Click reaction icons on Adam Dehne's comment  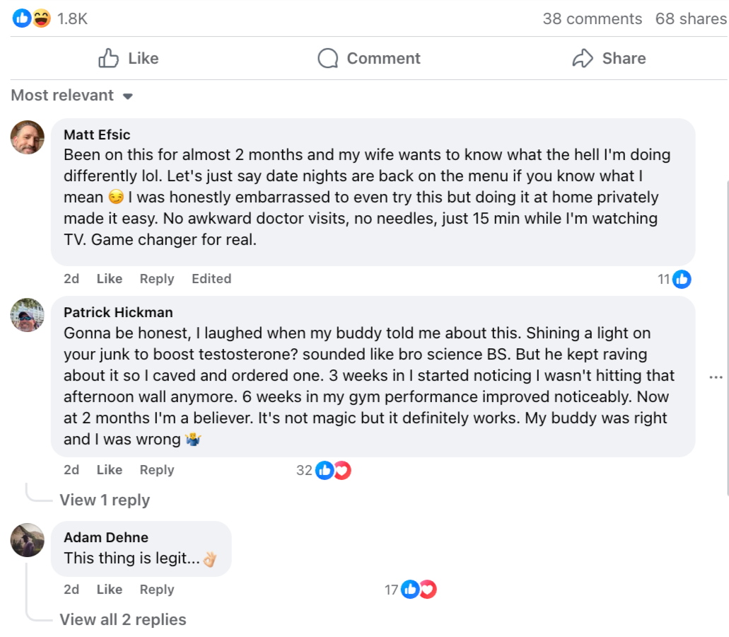pos(419,590)
